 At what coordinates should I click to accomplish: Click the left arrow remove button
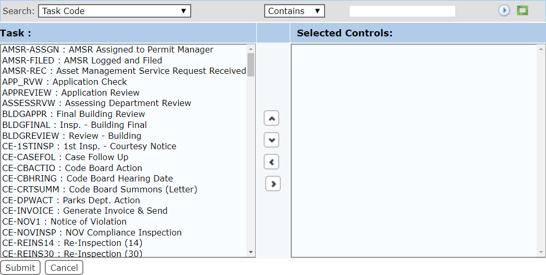click(x=271, y=162)
